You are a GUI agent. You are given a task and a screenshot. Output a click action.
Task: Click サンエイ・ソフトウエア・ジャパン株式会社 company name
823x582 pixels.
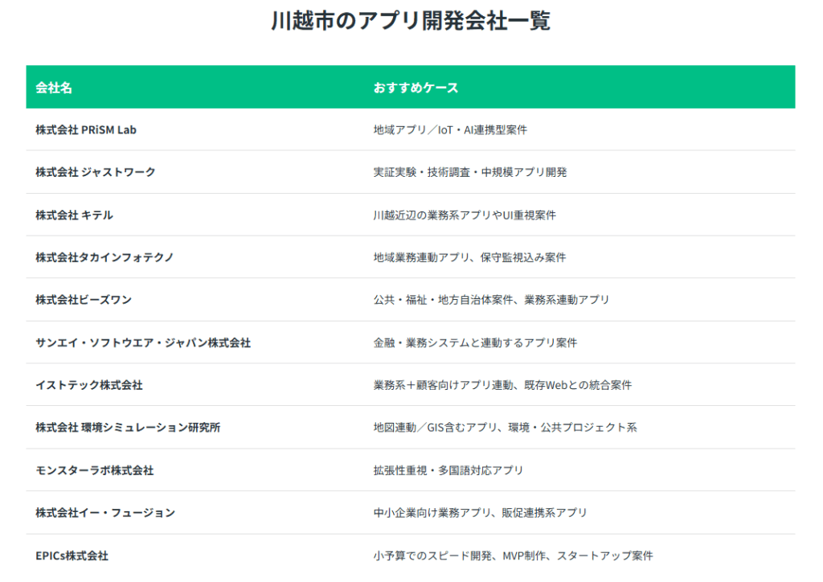tap(143, 342)
